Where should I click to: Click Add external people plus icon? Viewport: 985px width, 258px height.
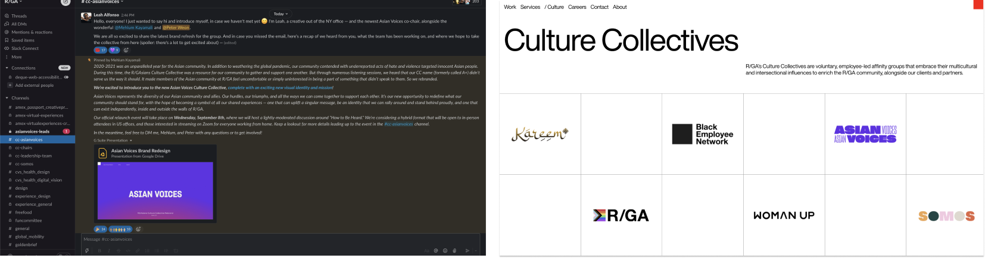tap(11, 85)
